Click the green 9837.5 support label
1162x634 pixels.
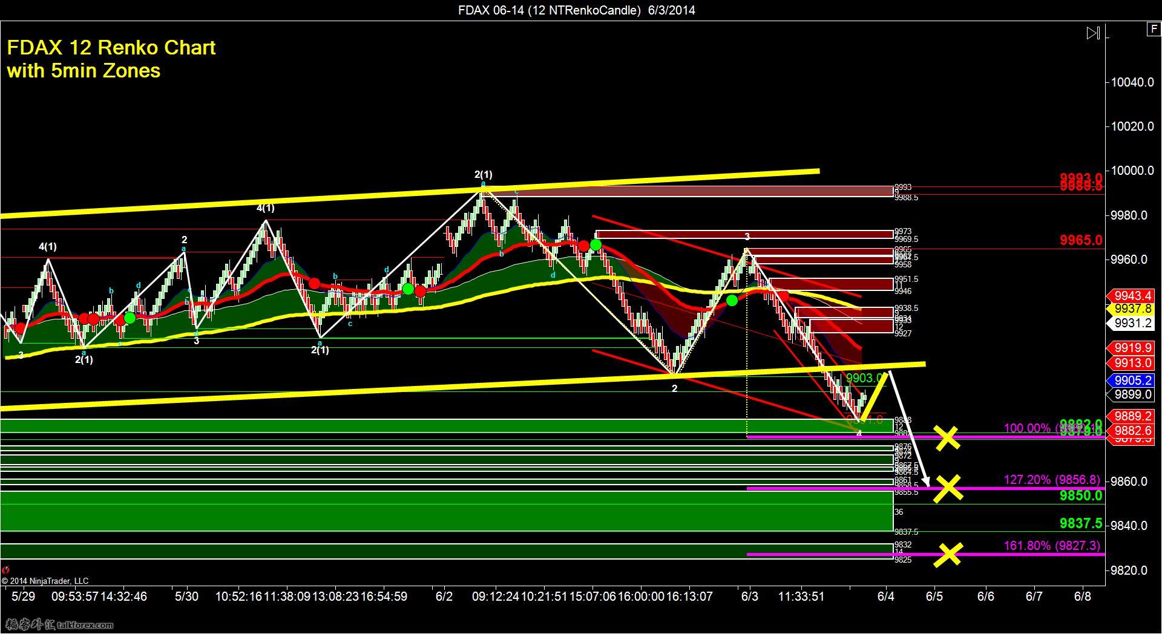1081,524
